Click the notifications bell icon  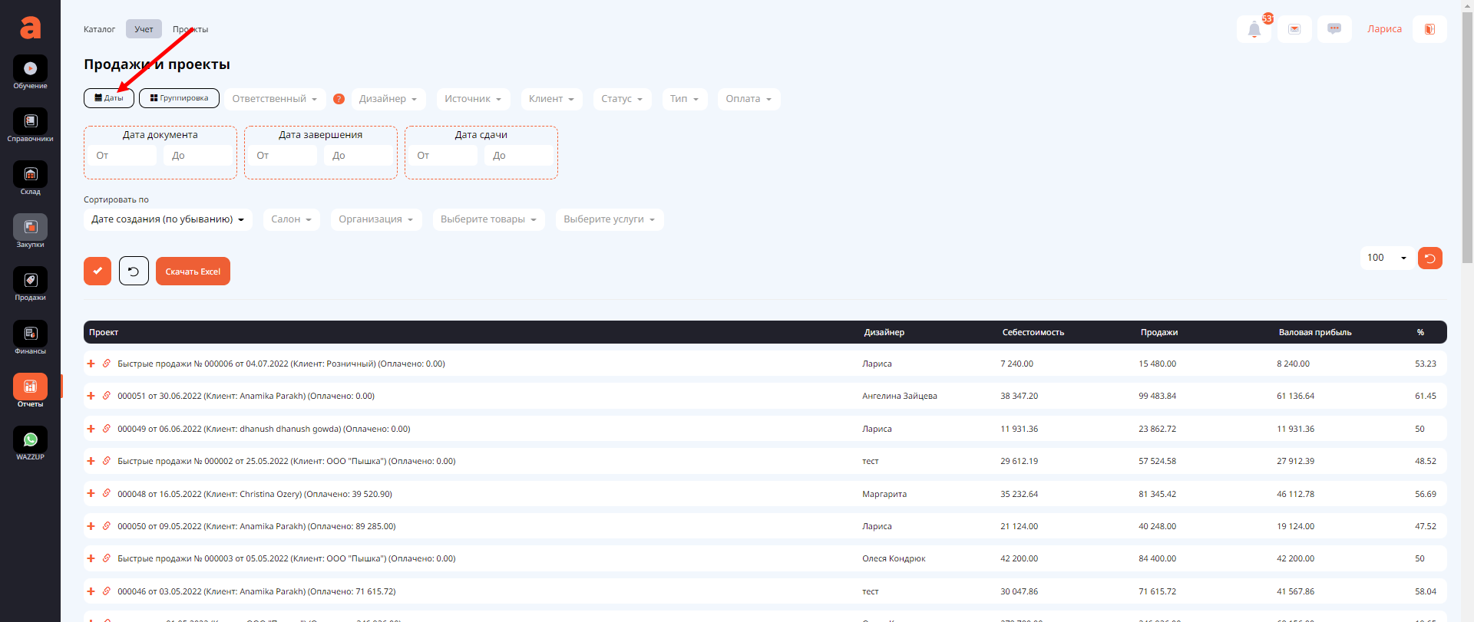coord(1254,29)
